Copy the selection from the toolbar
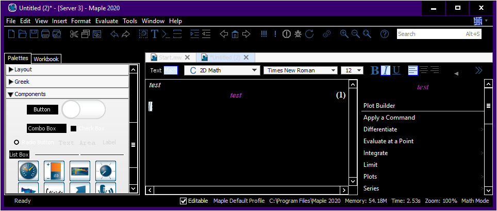The width and height of the screenshot is (497, 211). click(86, 34)
